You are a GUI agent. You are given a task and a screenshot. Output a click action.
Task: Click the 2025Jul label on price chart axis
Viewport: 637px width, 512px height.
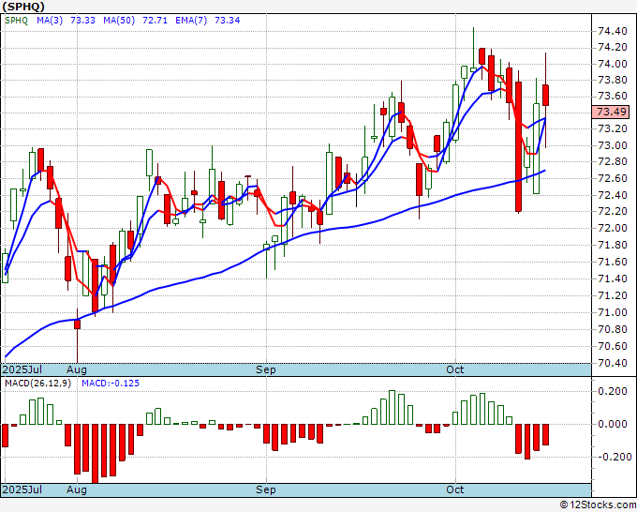point(22,369)
